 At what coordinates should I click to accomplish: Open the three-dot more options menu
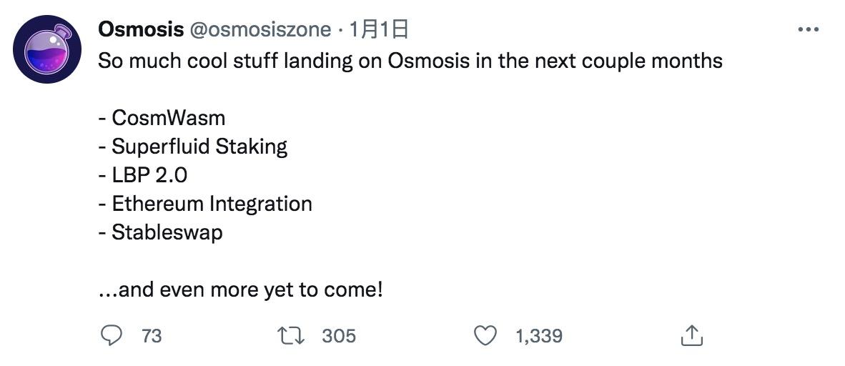(808, 30)
